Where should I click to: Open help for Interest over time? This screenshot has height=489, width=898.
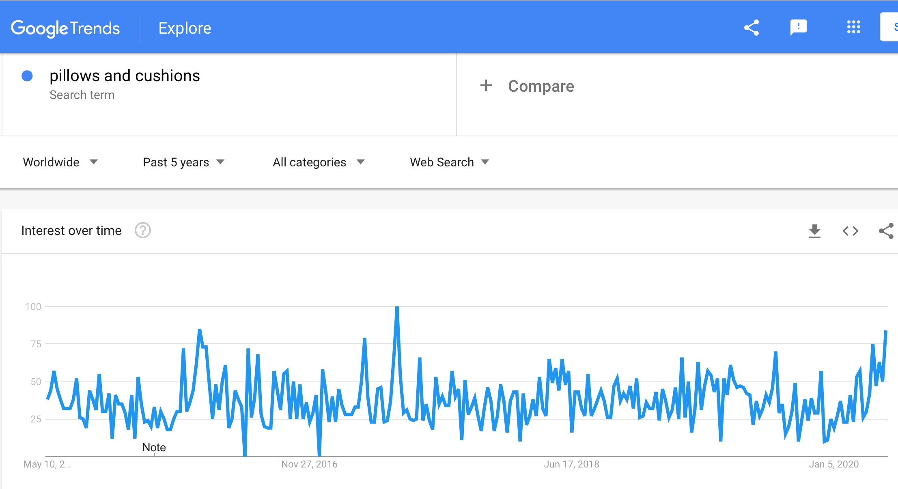coord(143,230)
